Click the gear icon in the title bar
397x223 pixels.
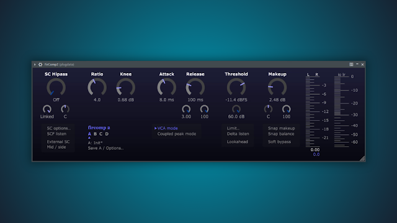(x=40, y=64)
